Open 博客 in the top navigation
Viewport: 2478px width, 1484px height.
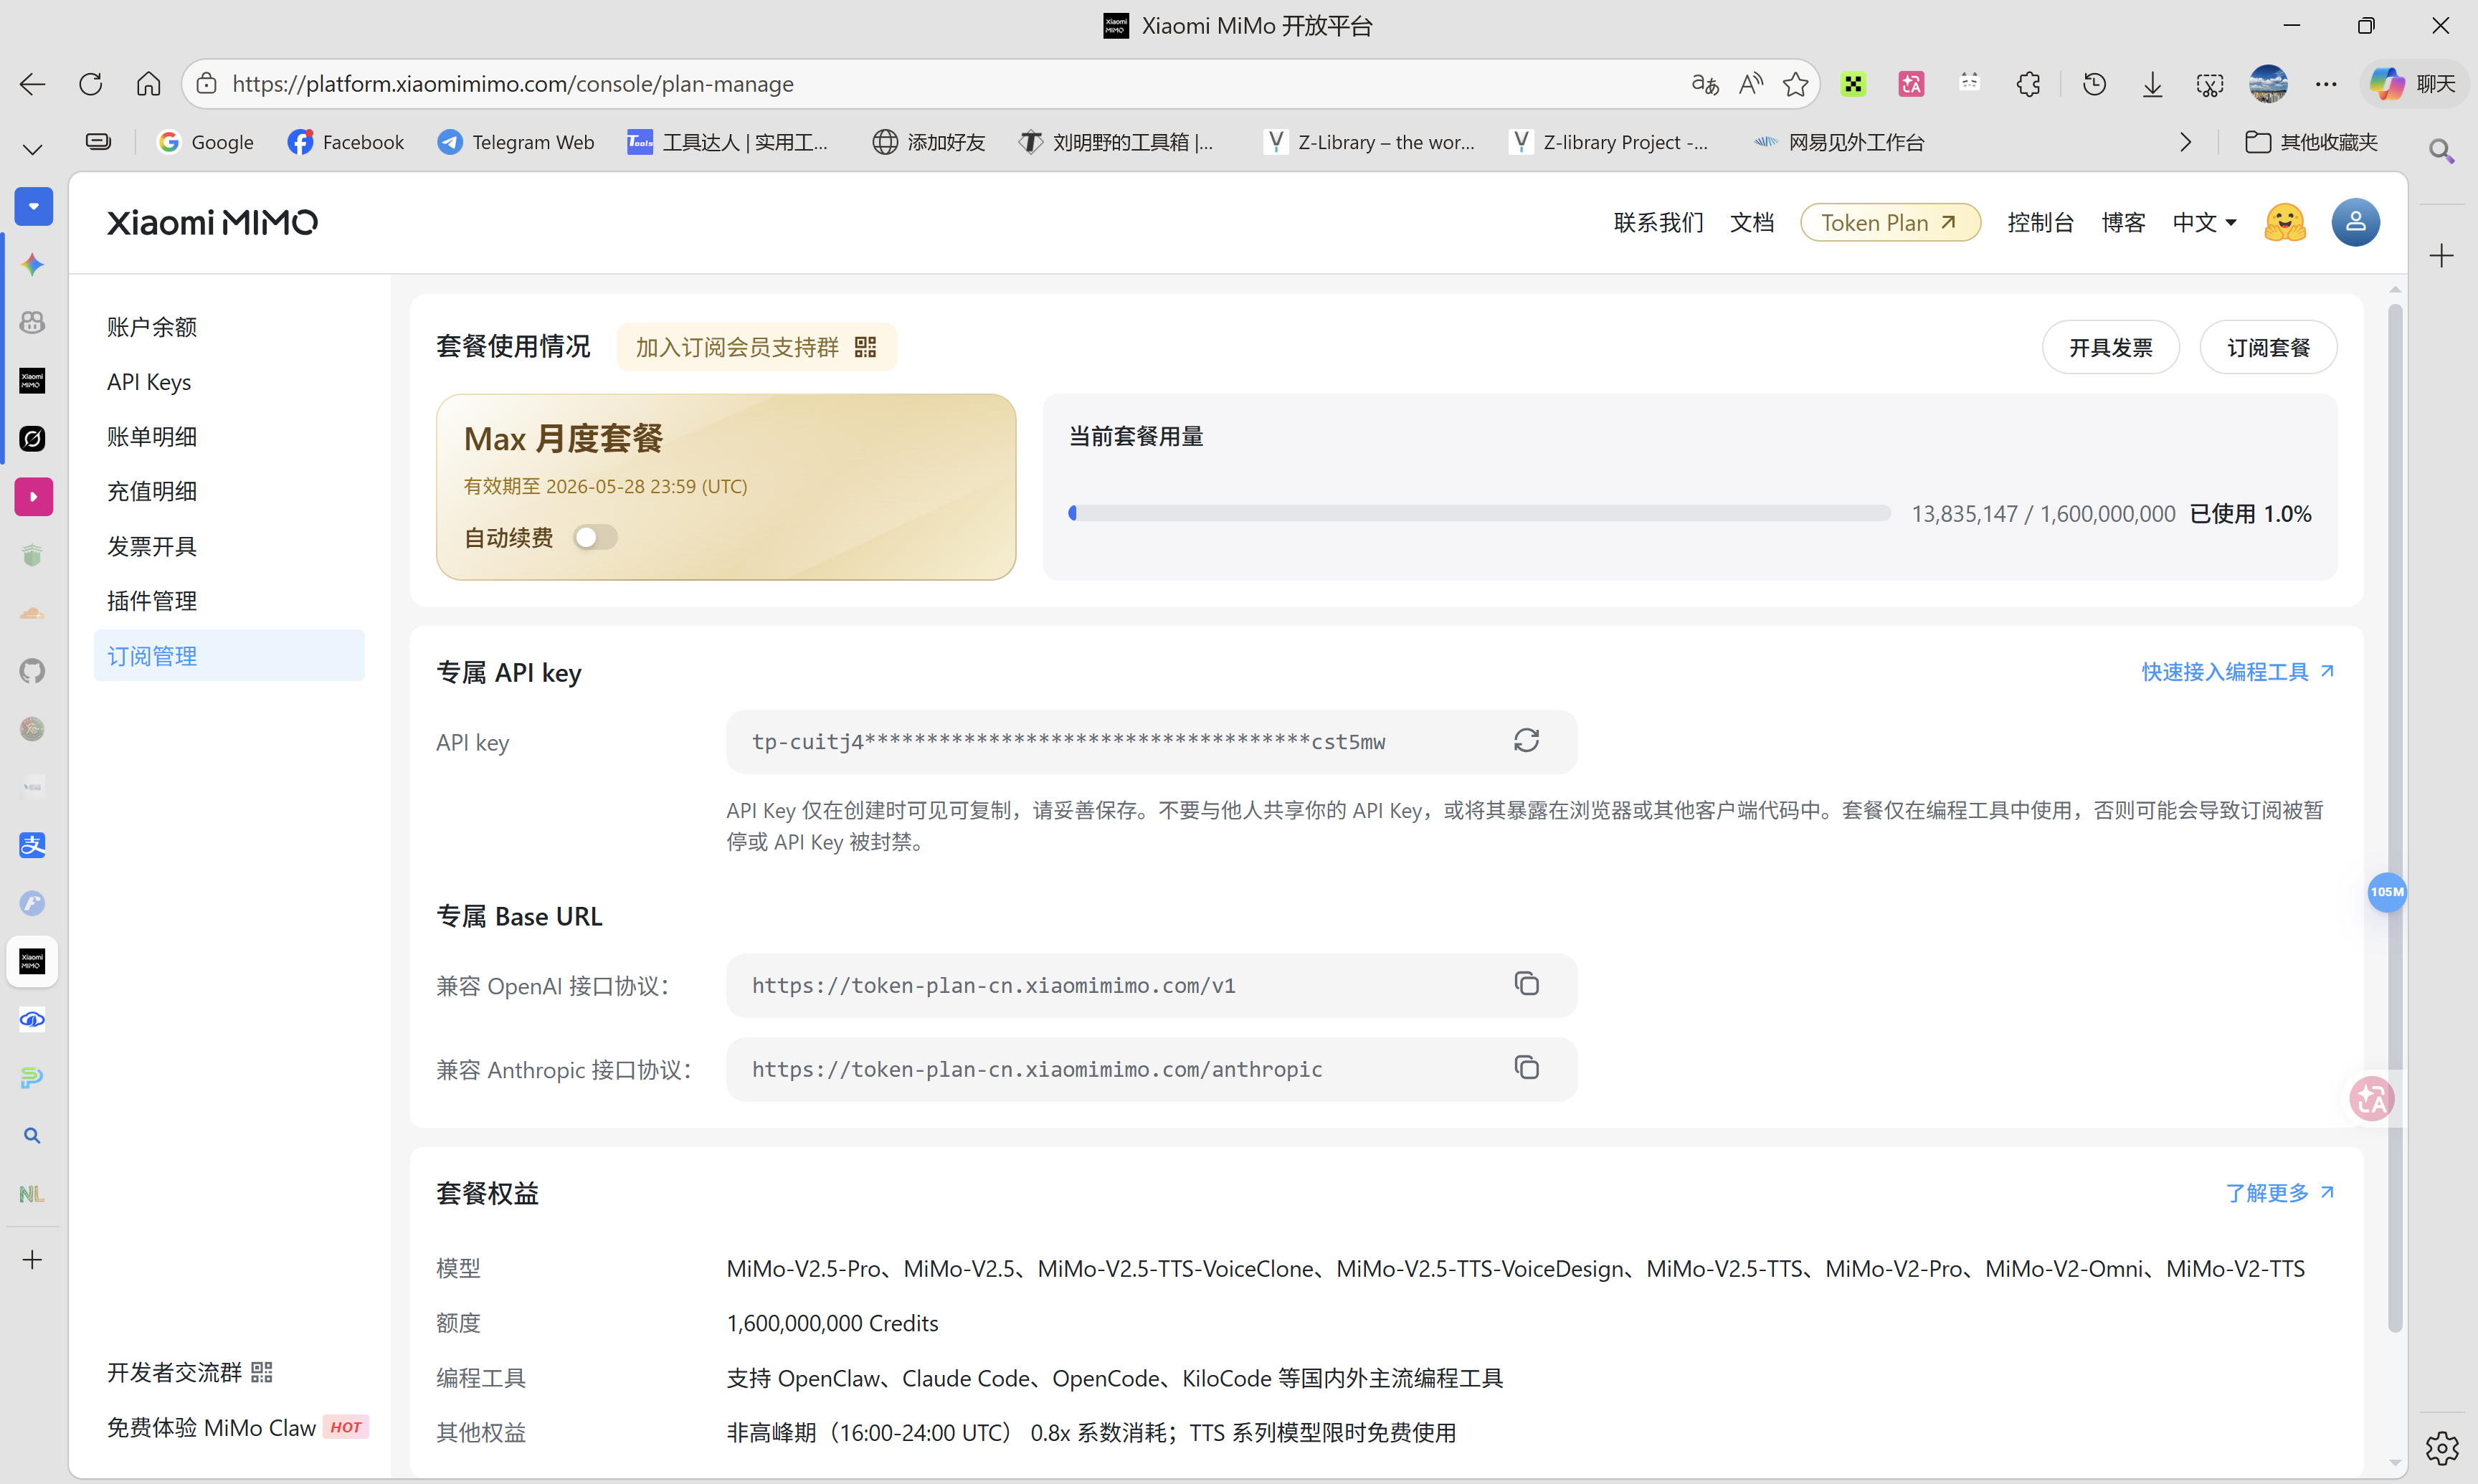[2123, 222]
